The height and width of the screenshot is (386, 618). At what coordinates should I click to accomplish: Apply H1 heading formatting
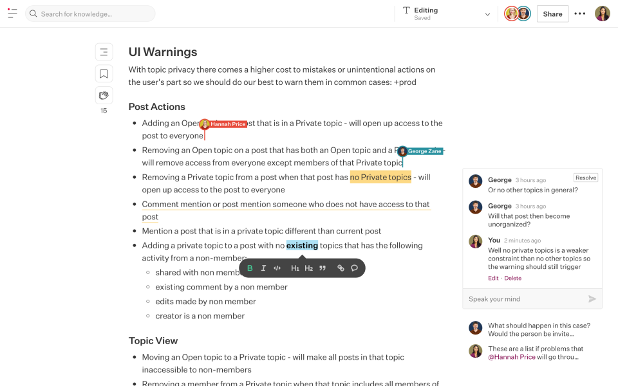click(294, 268)
